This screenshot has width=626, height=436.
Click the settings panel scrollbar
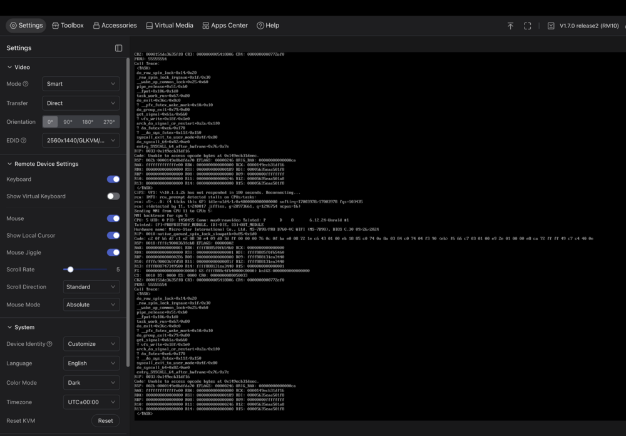coord(128,212)
